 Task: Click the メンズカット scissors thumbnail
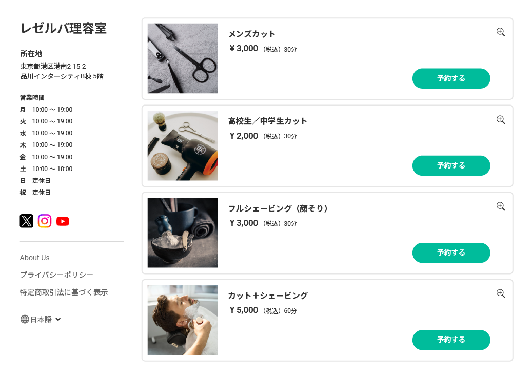pyautogui.click(x=183, y=58)
